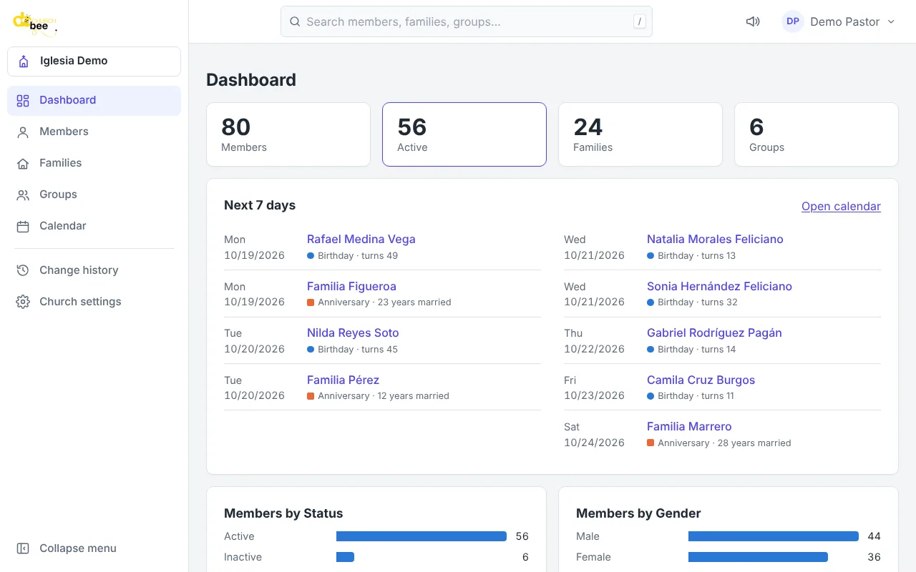Go to Members in the sidebar
Screen dimensions: 916x572
(x=94, y=132)
